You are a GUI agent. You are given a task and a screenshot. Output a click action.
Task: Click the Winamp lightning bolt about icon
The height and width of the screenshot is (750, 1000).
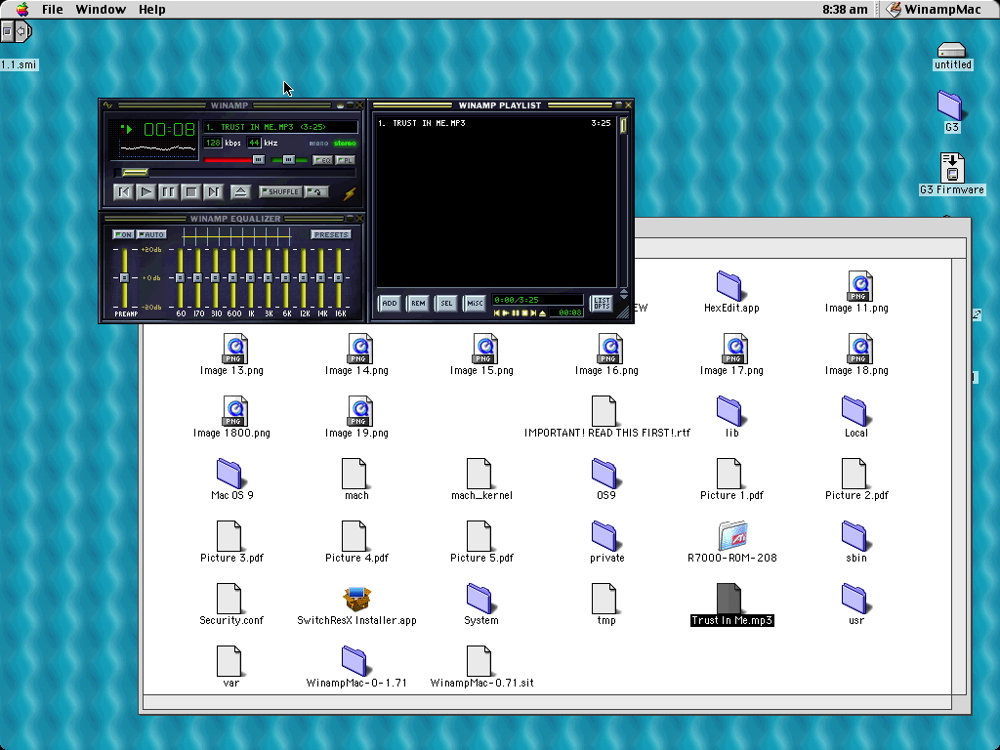click(x=350, y=192)
